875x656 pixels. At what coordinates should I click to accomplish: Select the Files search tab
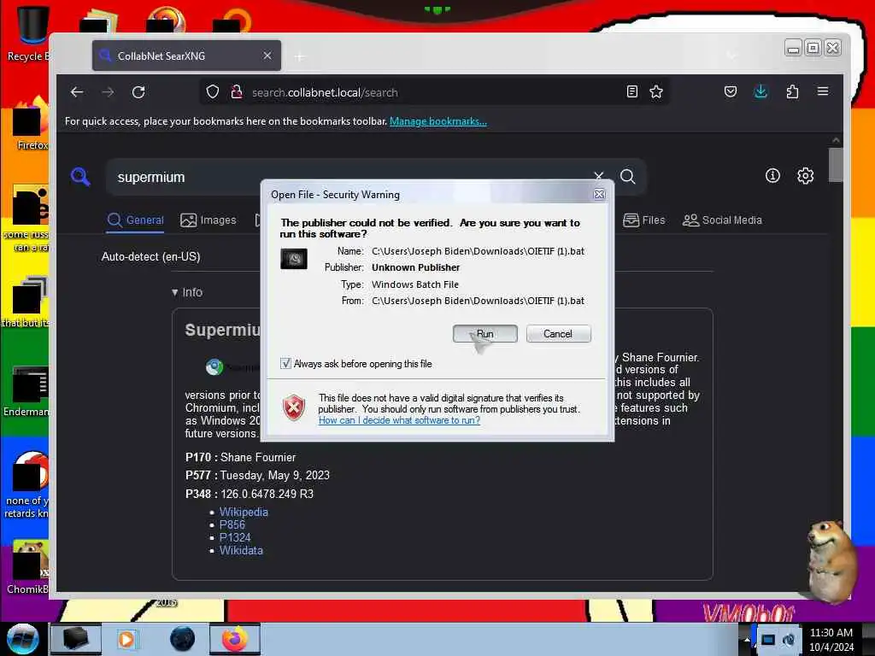point(644,220)
